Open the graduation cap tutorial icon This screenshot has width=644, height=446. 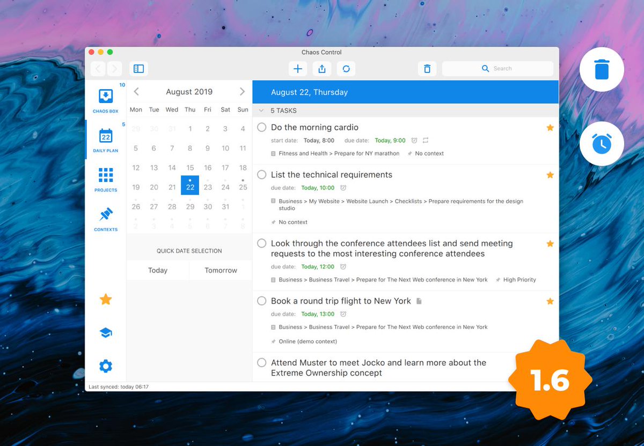(x=106, y=333)
